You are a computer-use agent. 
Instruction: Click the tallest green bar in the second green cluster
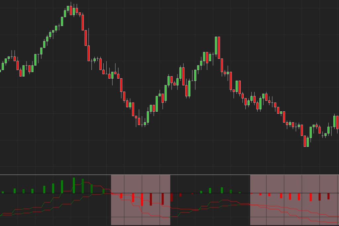222,190
